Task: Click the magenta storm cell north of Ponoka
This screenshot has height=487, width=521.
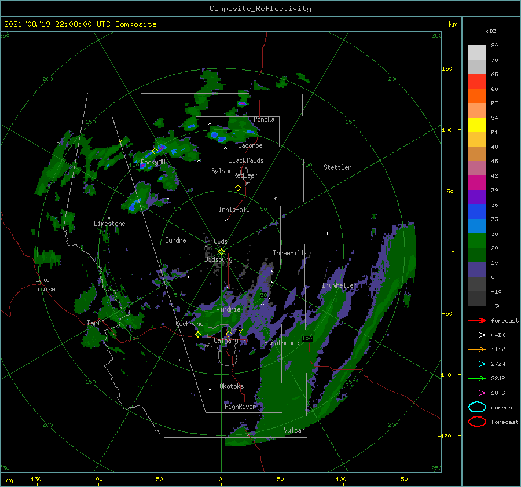Action: tap(243, 104)
